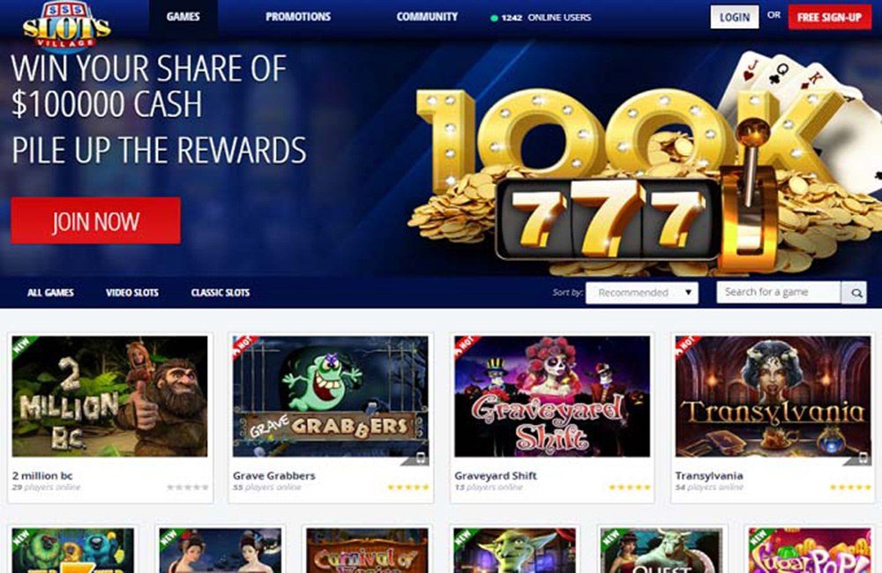This screenshot has width=882, height=573.
Task: Open the Transylvania game thumbnail
Action: pyautogui.click(x=773, y=397)
